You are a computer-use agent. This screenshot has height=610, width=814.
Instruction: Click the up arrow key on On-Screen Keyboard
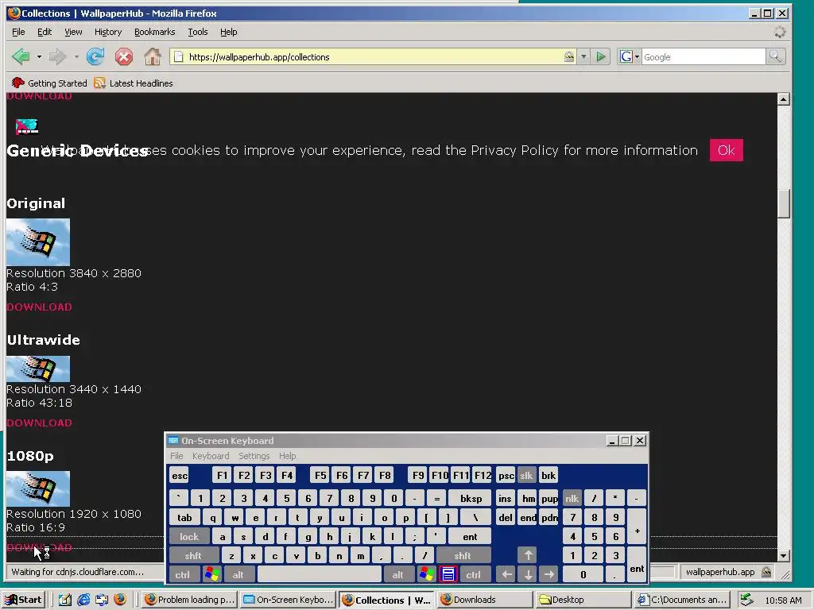(x=528, y=555)
